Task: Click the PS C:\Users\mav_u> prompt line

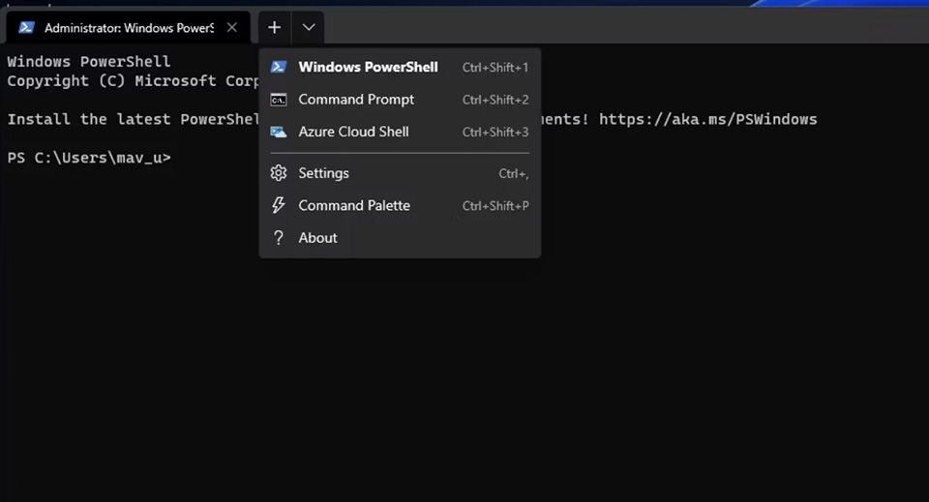Action: [89, 158]
